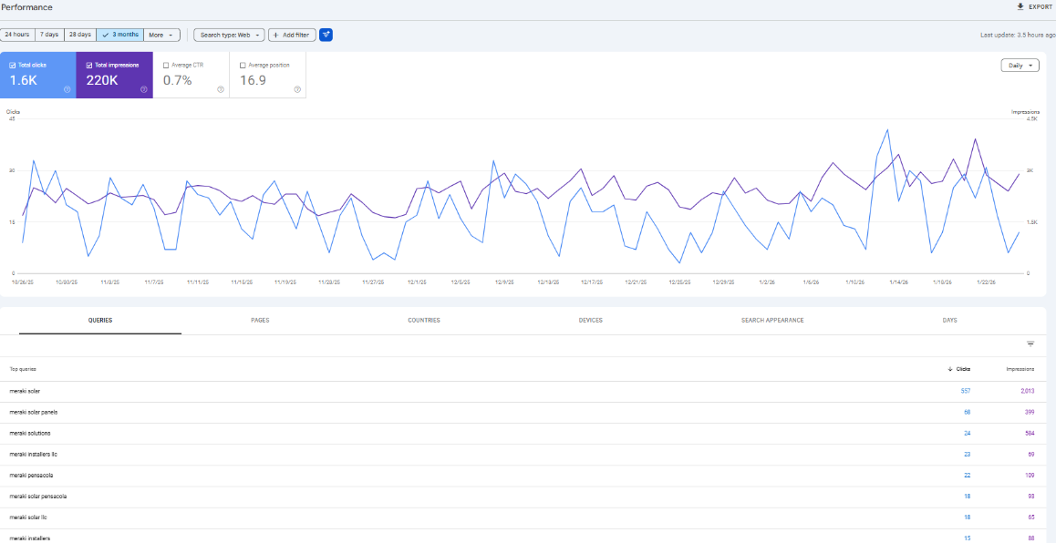Click the 68 clicks value
The width and height of the screenshot is (1056, 543).
coord(968,412)
